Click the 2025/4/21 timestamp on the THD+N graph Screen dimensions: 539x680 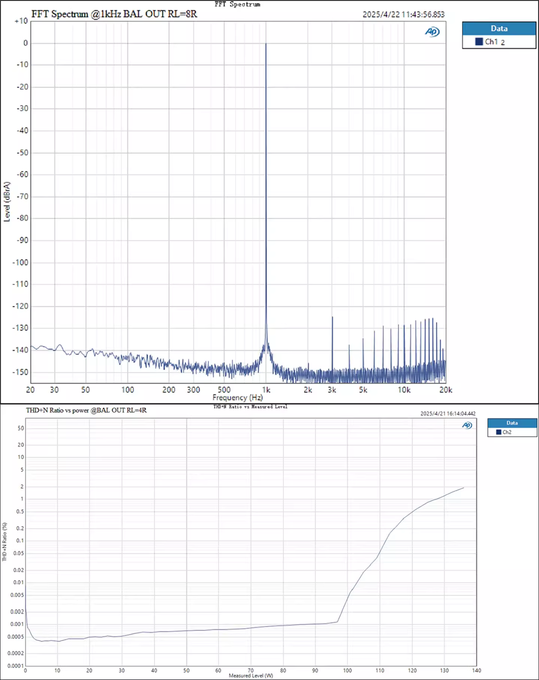(x=448, y=413)
